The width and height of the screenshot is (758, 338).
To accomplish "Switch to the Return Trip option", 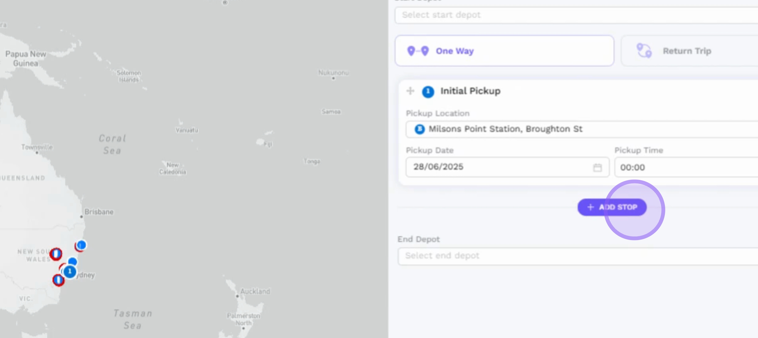I will (x=687, y=51).
